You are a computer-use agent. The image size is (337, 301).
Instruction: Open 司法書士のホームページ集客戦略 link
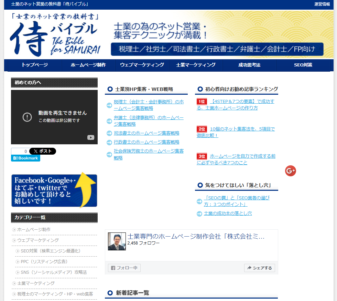(x=146, y=133)
